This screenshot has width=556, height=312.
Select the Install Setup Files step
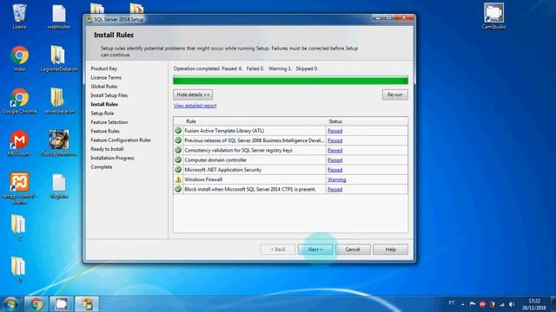pos(109,95)
